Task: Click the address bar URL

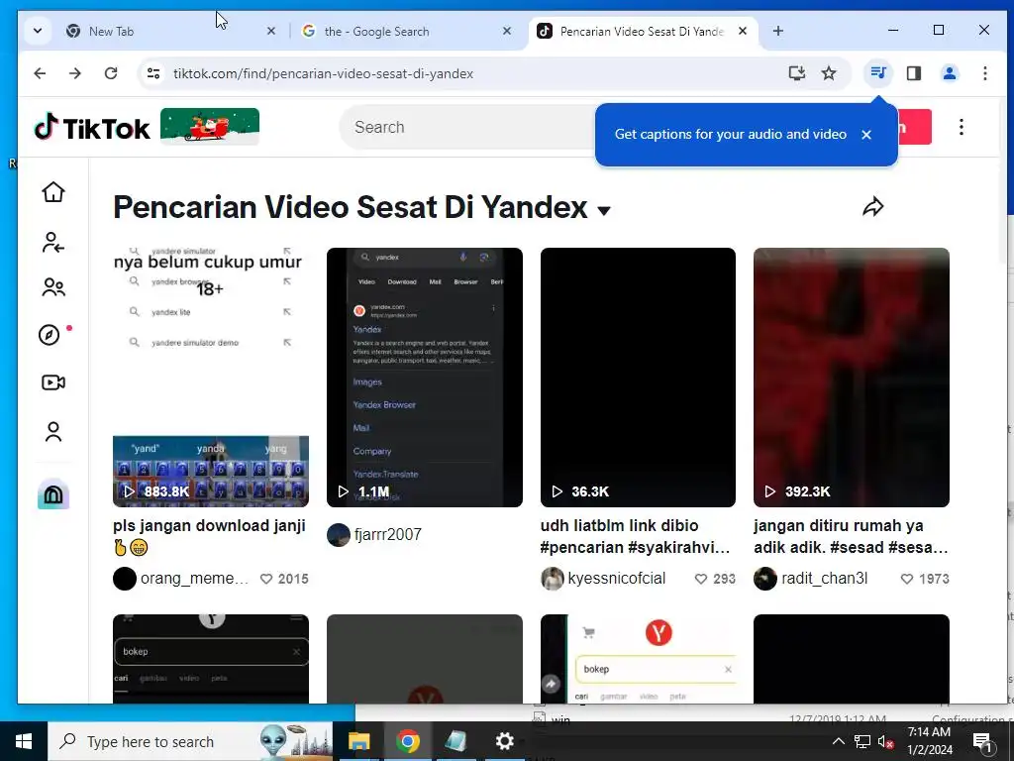Action: click(x=324, y=73)
